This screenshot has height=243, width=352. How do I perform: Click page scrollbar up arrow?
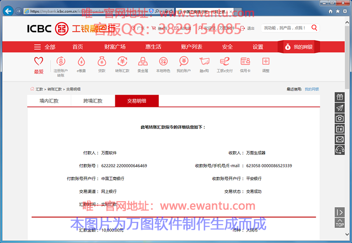point(347,22)
